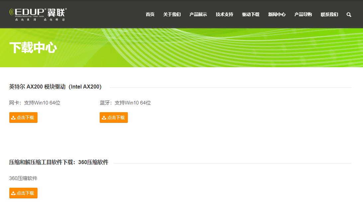Click the 蓝牙：支持Win10 64位 label

tap(125, 103)
